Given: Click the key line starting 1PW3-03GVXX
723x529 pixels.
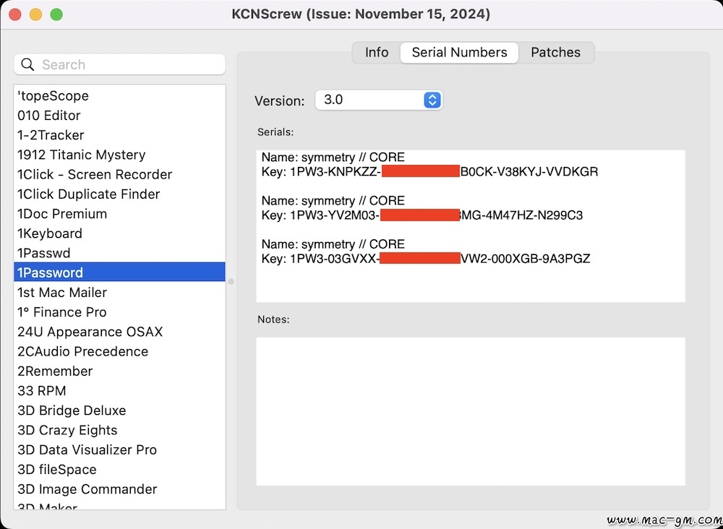Looking at the screenshot, I should point(426,259).
